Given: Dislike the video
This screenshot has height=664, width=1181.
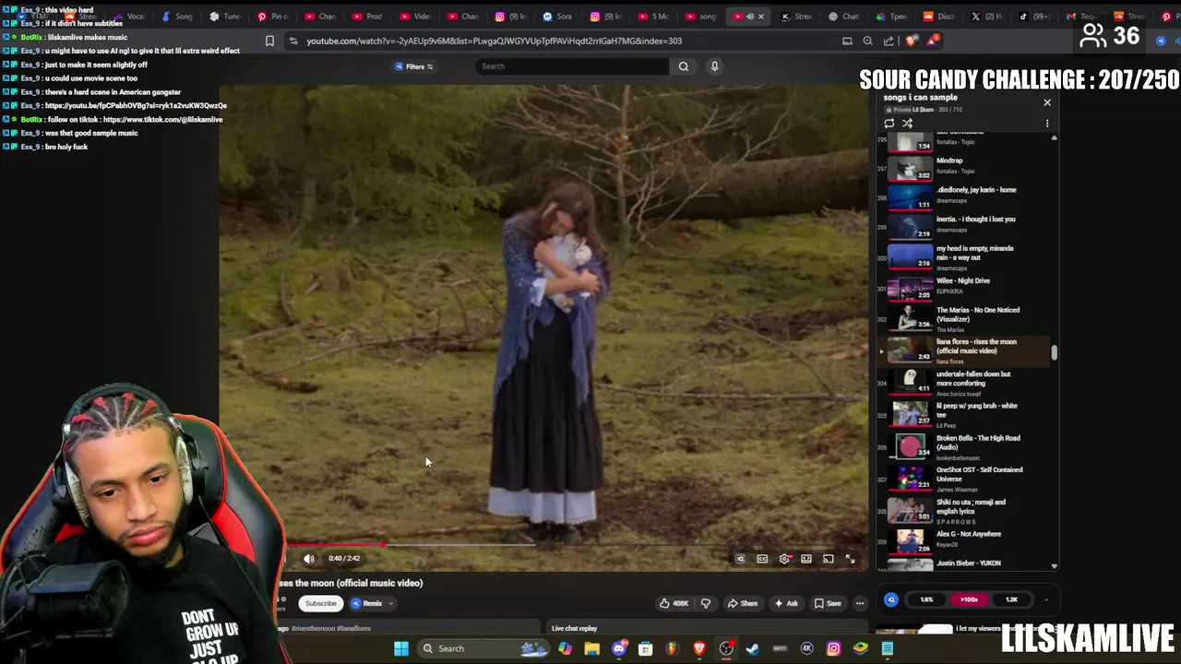Looking at the screenshot, I should 706,603.
